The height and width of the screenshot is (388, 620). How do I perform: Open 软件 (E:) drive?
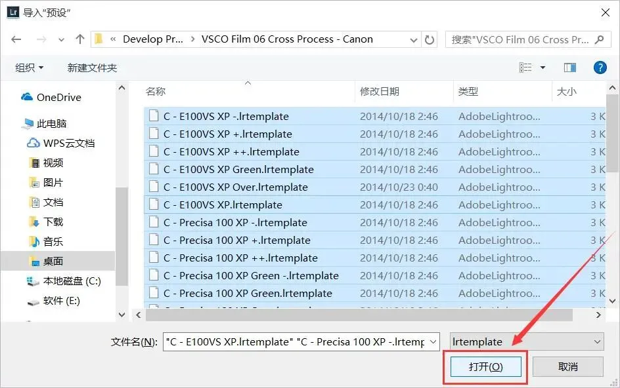(x=54, y=301)
